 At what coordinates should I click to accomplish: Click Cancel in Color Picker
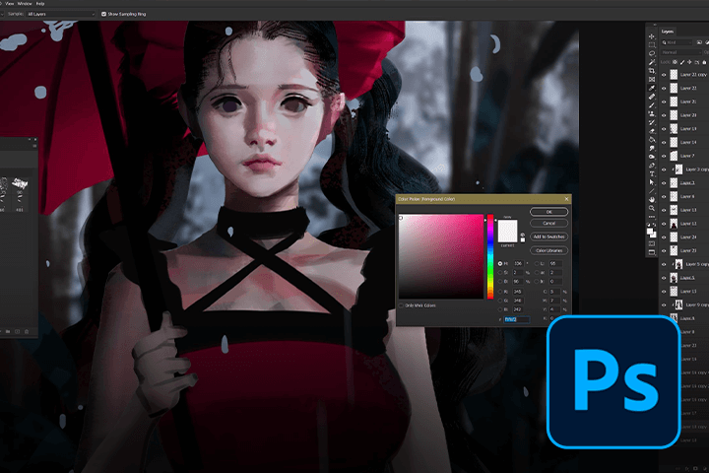tap(548, 223)
